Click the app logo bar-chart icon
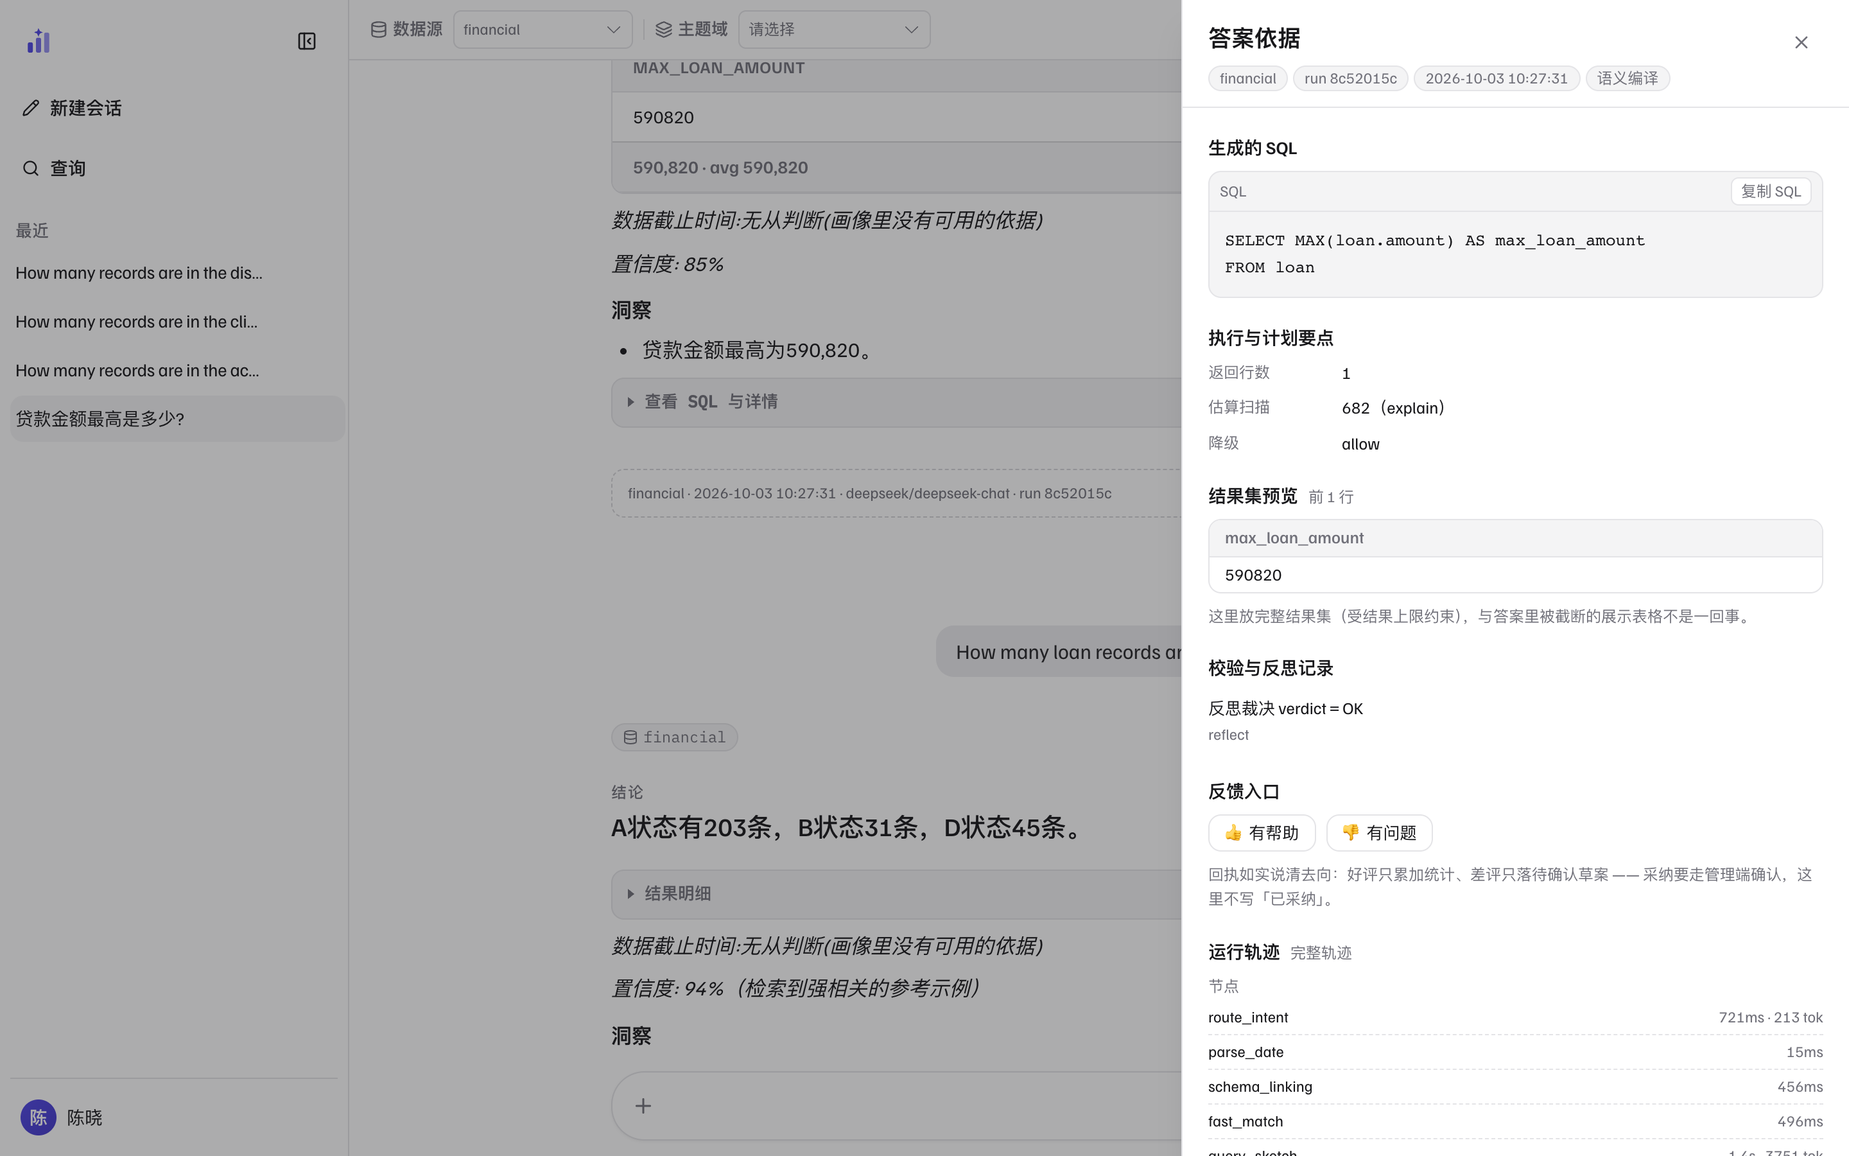The height and width of the screenshot is (1156, 1849). pos(39,40)
